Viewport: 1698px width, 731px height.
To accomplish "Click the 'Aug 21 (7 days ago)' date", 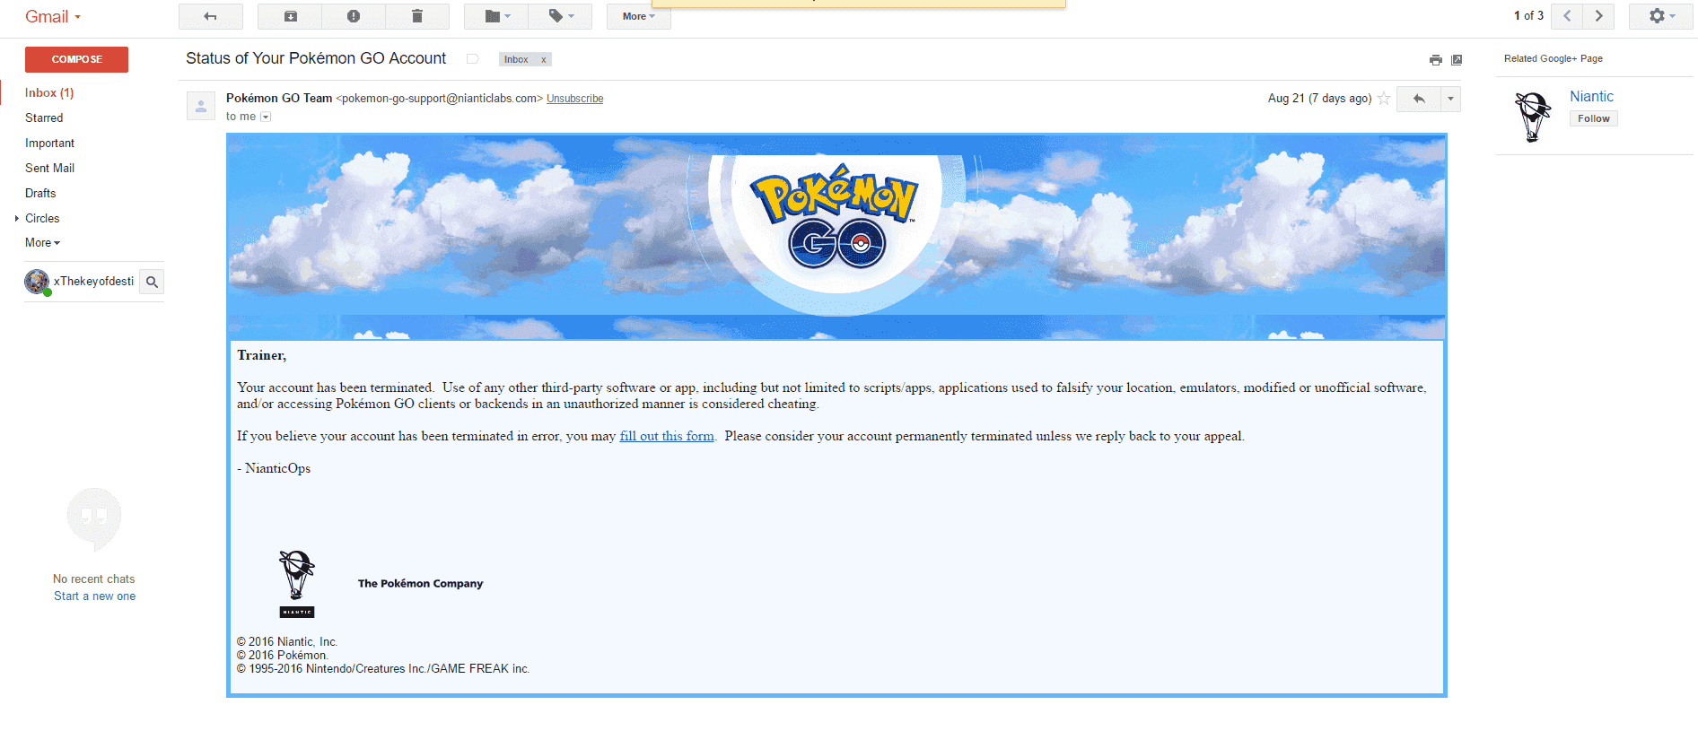I will click(1319, 99).
